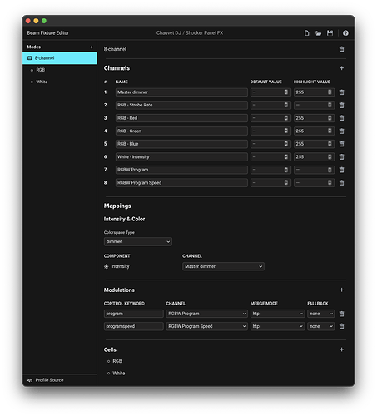The width and height of the screenshot is (377, 416).
Task: Click the new file icon in the header
Action: pos(306,33)
